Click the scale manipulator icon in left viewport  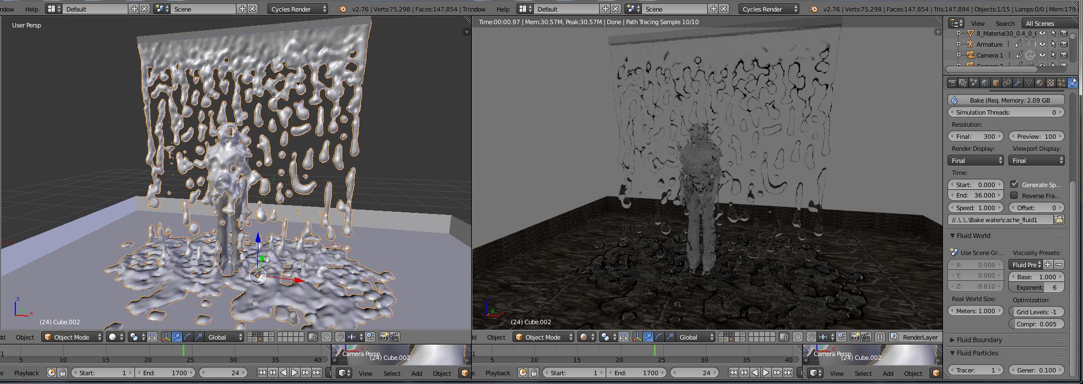198,337
